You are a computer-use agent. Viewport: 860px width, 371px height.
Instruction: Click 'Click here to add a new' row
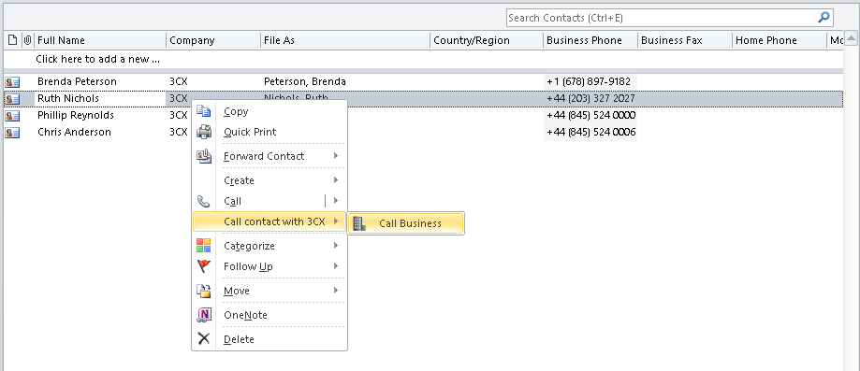(423, 59)
